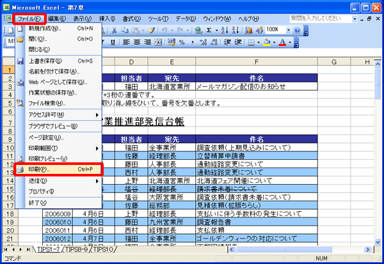Click the Drawing toolbar icon
384x264 pixels.
pos(259,30)
